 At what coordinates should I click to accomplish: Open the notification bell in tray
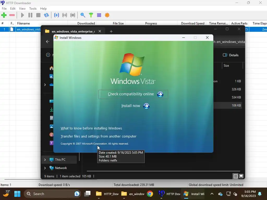coord(260,194)
